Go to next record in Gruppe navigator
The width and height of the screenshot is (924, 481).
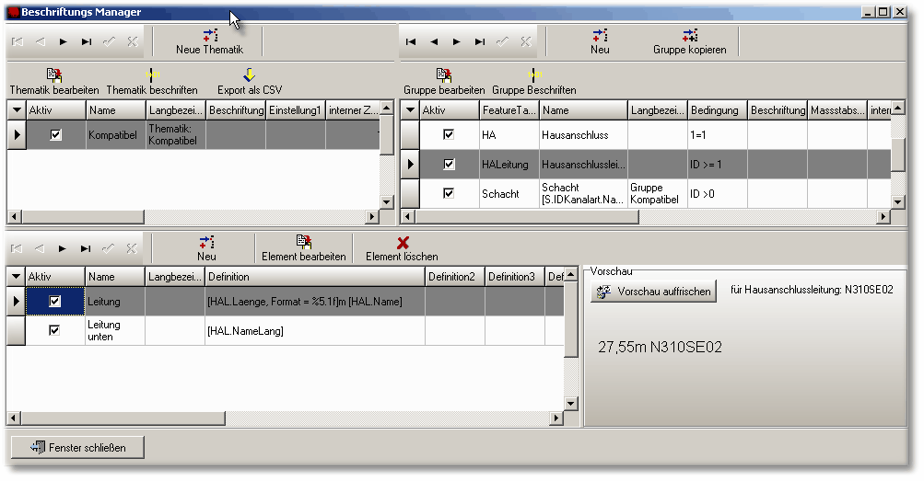pos(457,41)
